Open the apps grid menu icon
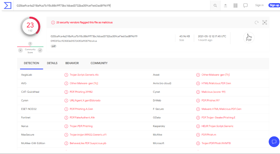 click(235, 5)
